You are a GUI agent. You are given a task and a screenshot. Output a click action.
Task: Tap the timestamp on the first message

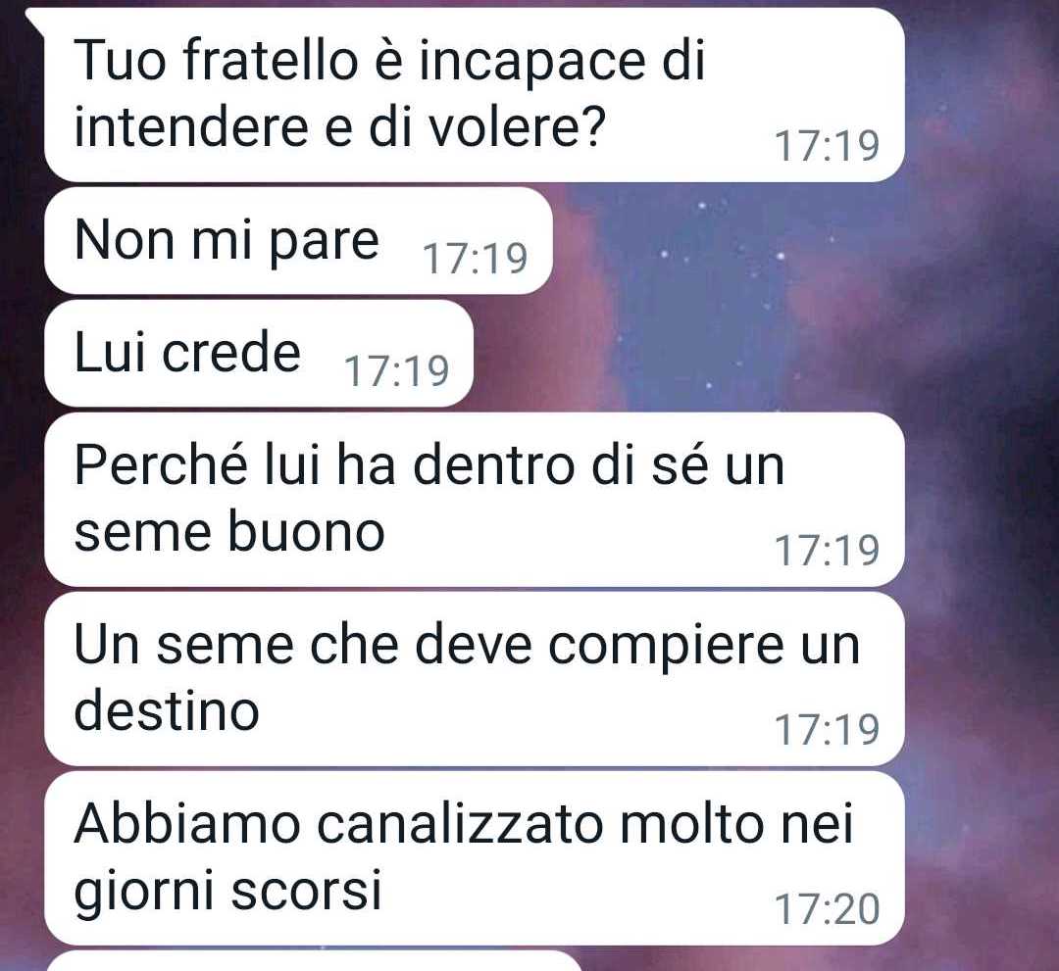827,146
